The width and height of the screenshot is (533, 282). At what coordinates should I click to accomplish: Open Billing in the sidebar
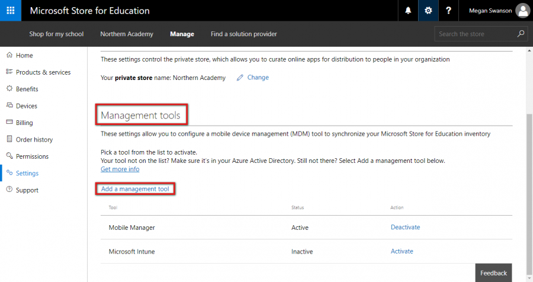coord(24,123)
